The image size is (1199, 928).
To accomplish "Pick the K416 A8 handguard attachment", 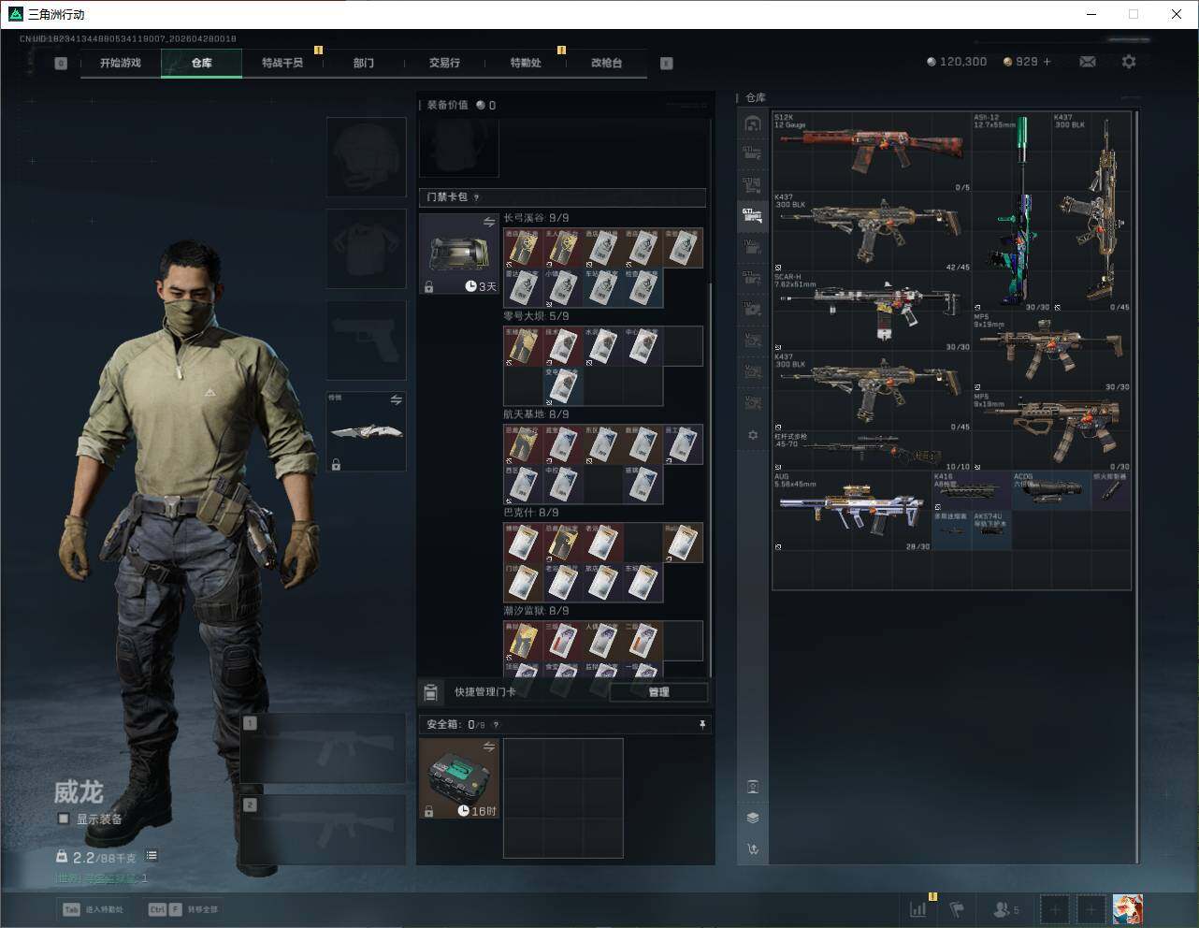I will click(x=972, y=491).
